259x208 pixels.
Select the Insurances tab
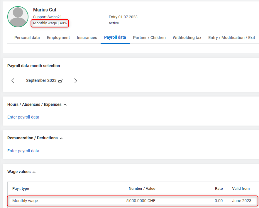coord(87,38)
